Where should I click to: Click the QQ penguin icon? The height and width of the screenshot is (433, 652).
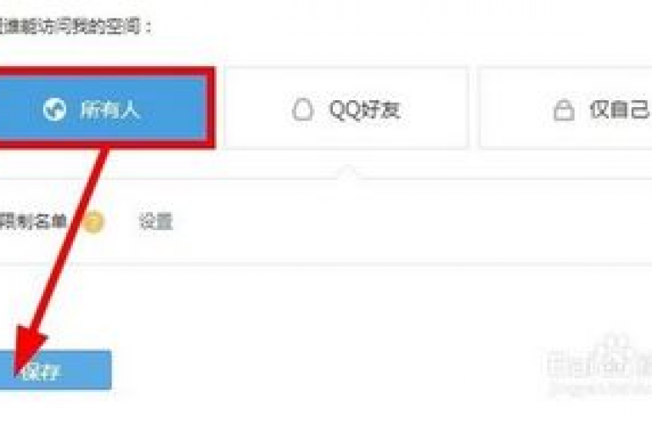pyautogui.click(x=302, y=110)
